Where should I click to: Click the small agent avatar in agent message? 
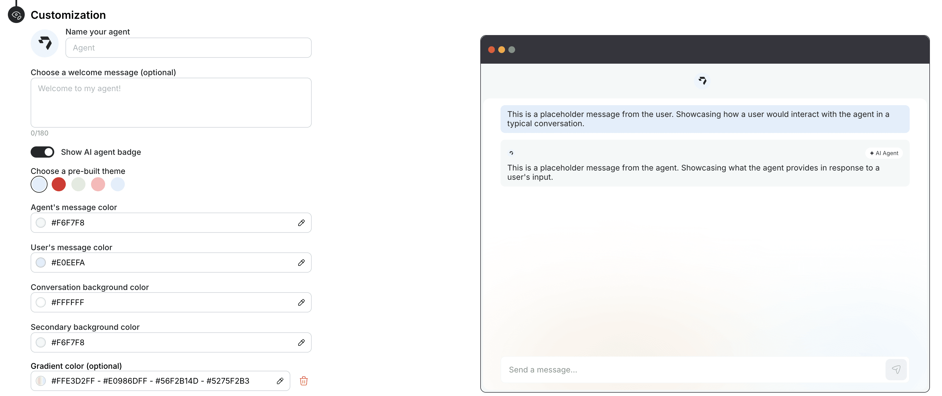(x=511, y=153)
